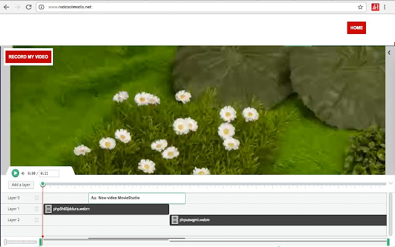Click the timeline zoom slider

[20, 242]
